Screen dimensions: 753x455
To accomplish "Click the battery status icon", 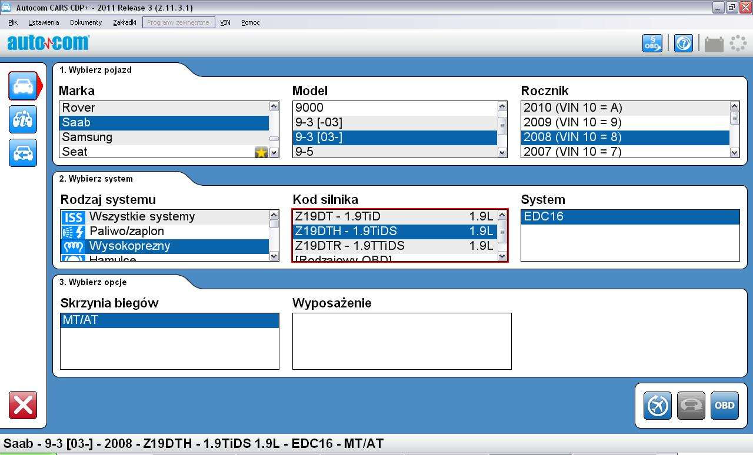I will click(x=714, y=44).
